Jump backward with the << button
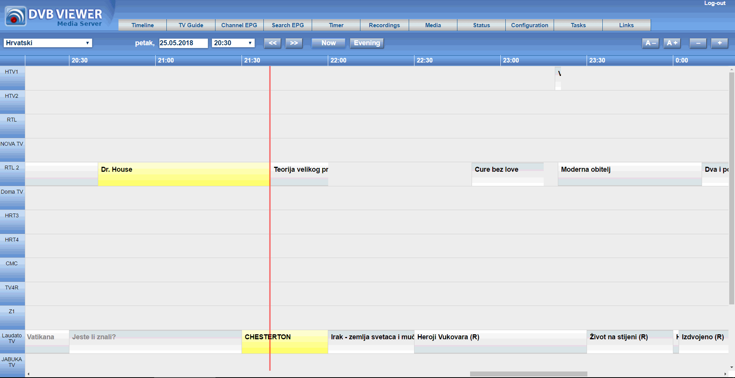 [273, 43]
